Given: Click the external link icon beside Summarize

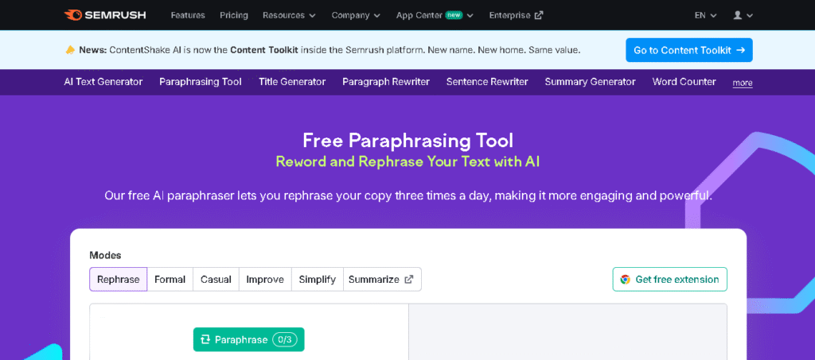Looking at the screenshot, I should 409,280.
